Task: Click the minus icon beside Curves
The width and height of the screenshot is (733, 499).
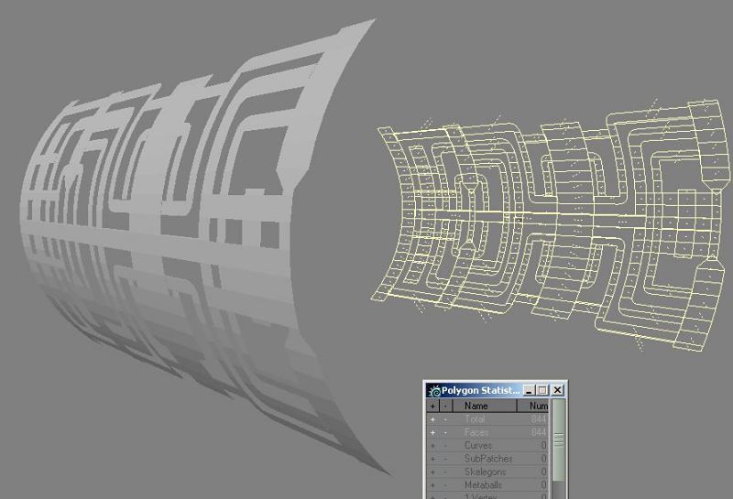Action: coord(446,446)
